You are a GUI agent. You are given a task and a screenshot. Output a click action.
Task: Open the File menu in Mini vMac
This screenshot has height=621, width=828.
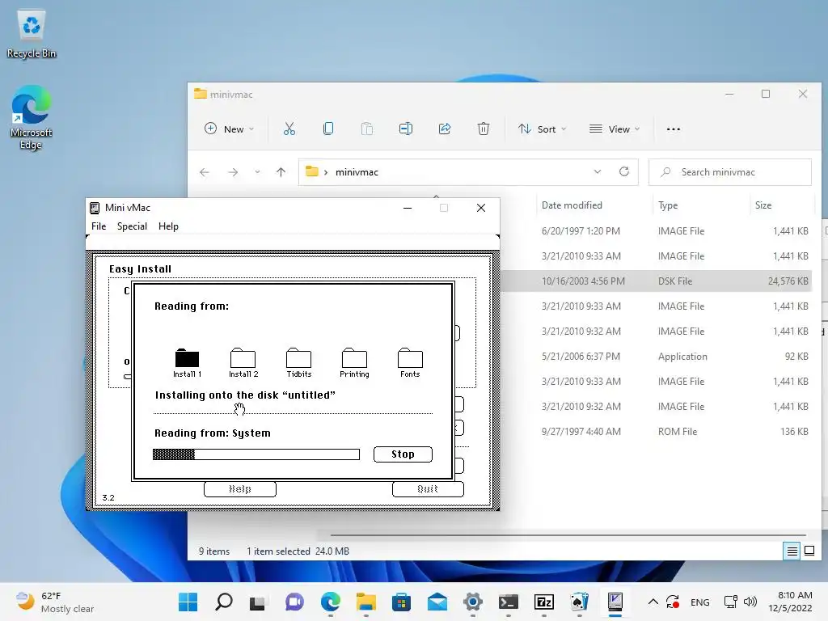pos(99,226)
